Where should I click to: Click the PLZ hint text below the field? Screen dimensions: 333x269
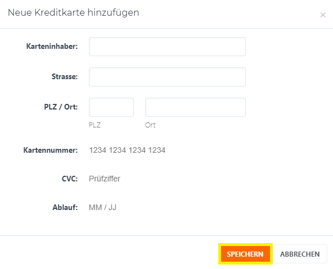94,125
